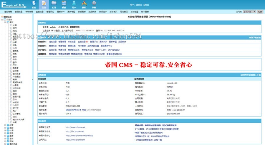Expand the 教育 tree node
Image resolution: width=265 pixels, height=145 pixels.
click(5, 125)
